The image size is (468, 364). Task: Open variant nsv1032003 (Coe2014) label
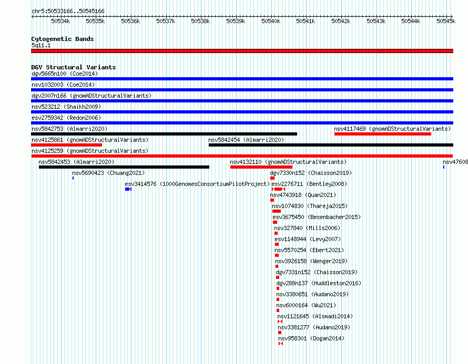click(63, 85)
